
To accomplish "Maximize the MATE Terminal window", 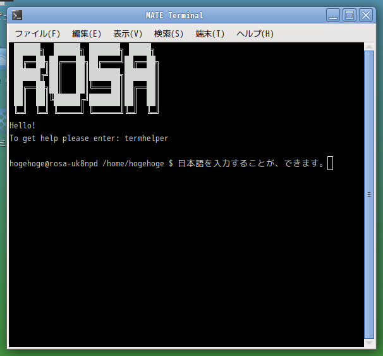I will [350, 15].
